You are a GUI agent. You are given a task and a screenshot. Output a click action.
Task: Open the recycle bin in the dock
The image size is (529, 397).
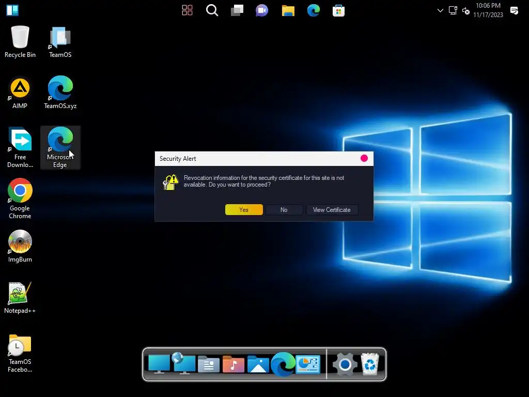tap(370, 364)
